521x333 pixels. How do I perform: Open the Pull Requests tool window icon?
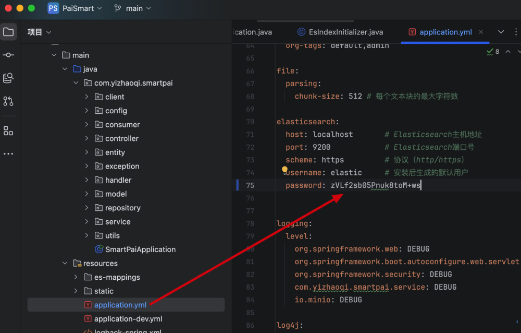[x=8, y=101]
